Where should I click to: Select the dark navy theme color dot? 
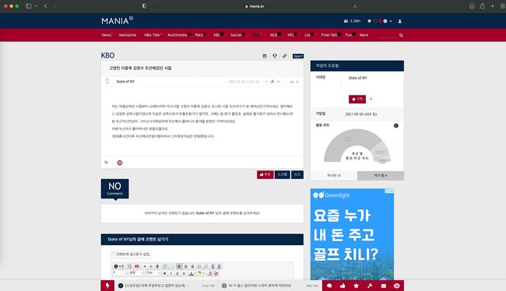(x=375, y=21)
